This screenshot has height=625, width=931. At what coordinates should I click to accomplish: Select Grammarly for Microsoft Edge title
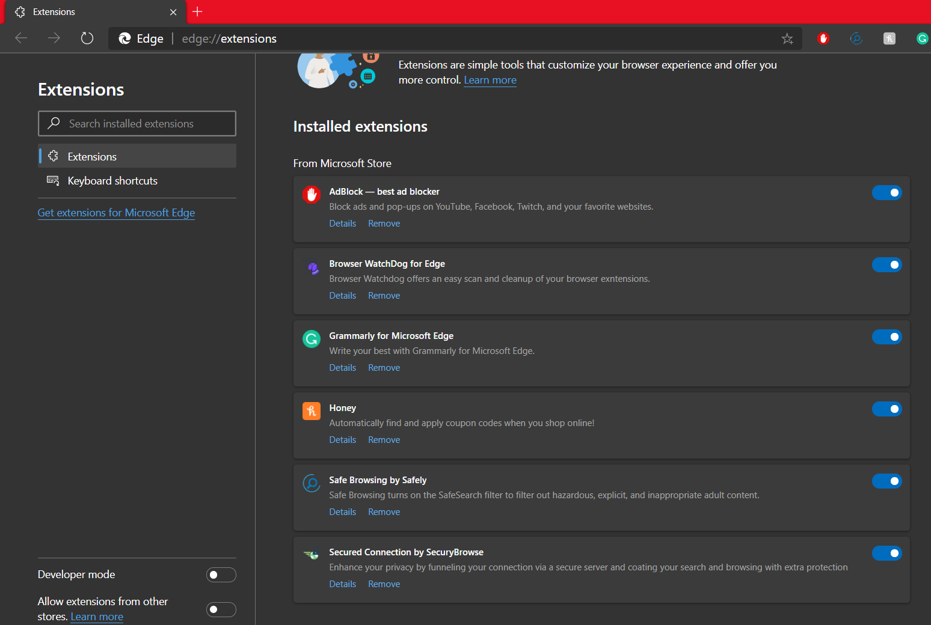click(392, 336)
